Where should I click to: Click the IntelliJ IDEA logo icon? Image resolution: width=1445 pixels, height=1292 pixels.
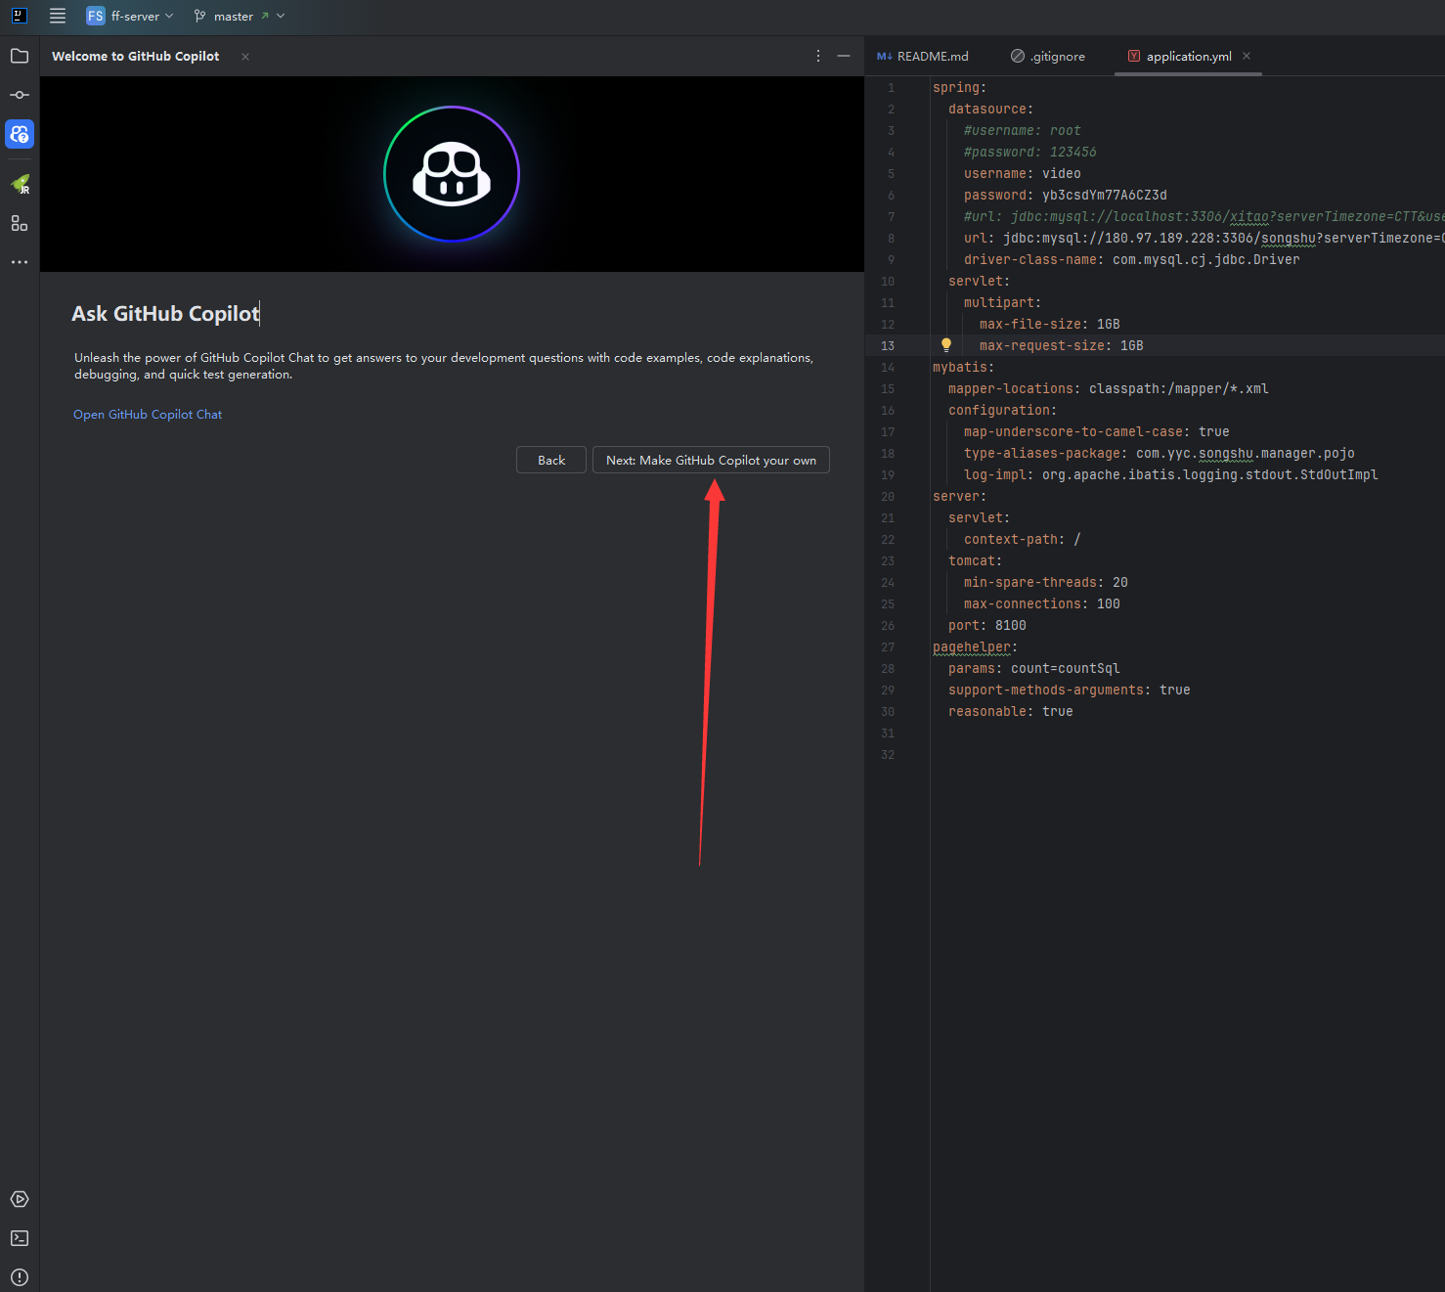tap(19, 16)
